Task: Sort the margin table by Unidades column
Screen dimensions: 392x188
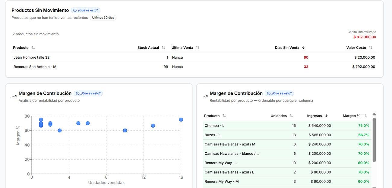Action: (291, 116)
